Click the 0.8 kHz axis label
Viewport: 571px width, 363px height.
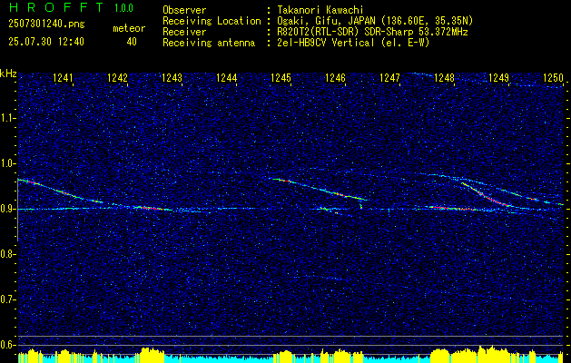[x=8, y=255]
